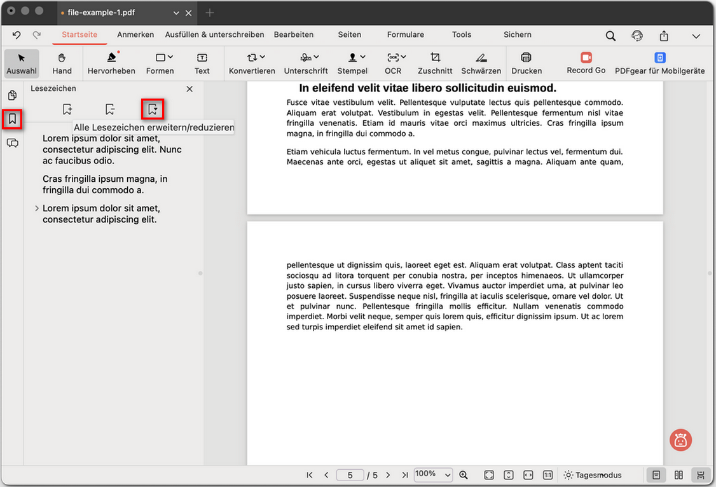Image resolution: width=716 pixels, height=487 pixels.
Task: Enable single-page view layout
Action: (x=656, y=475)
